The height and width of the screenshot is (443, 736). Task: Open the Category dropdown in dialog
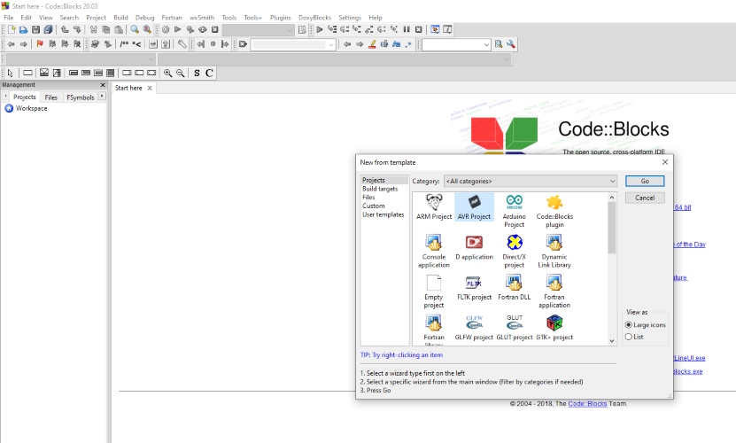(531, 181)
